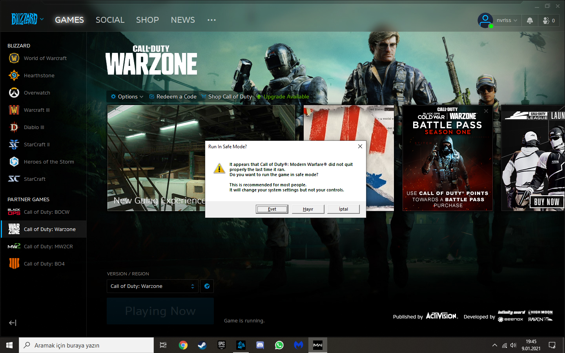Open the NEWS tab
Image resolution: width=565 pixels, height=353 pixels.
183,20
